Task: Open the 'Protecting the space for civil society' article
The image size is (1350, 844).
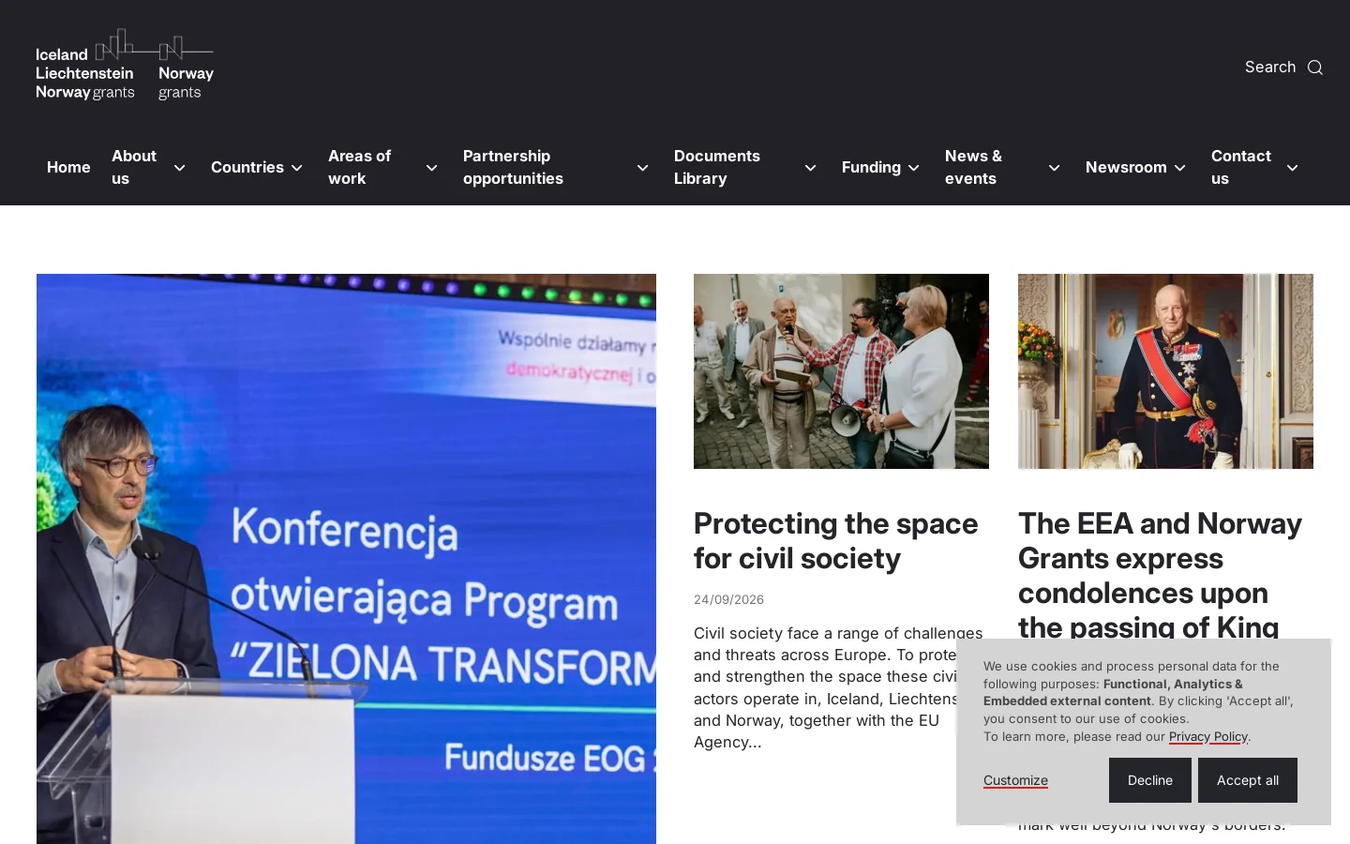Action: [835, 541]
